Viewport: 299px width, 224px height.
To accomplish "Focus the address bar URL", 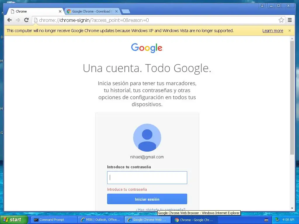I will point(158,20).
